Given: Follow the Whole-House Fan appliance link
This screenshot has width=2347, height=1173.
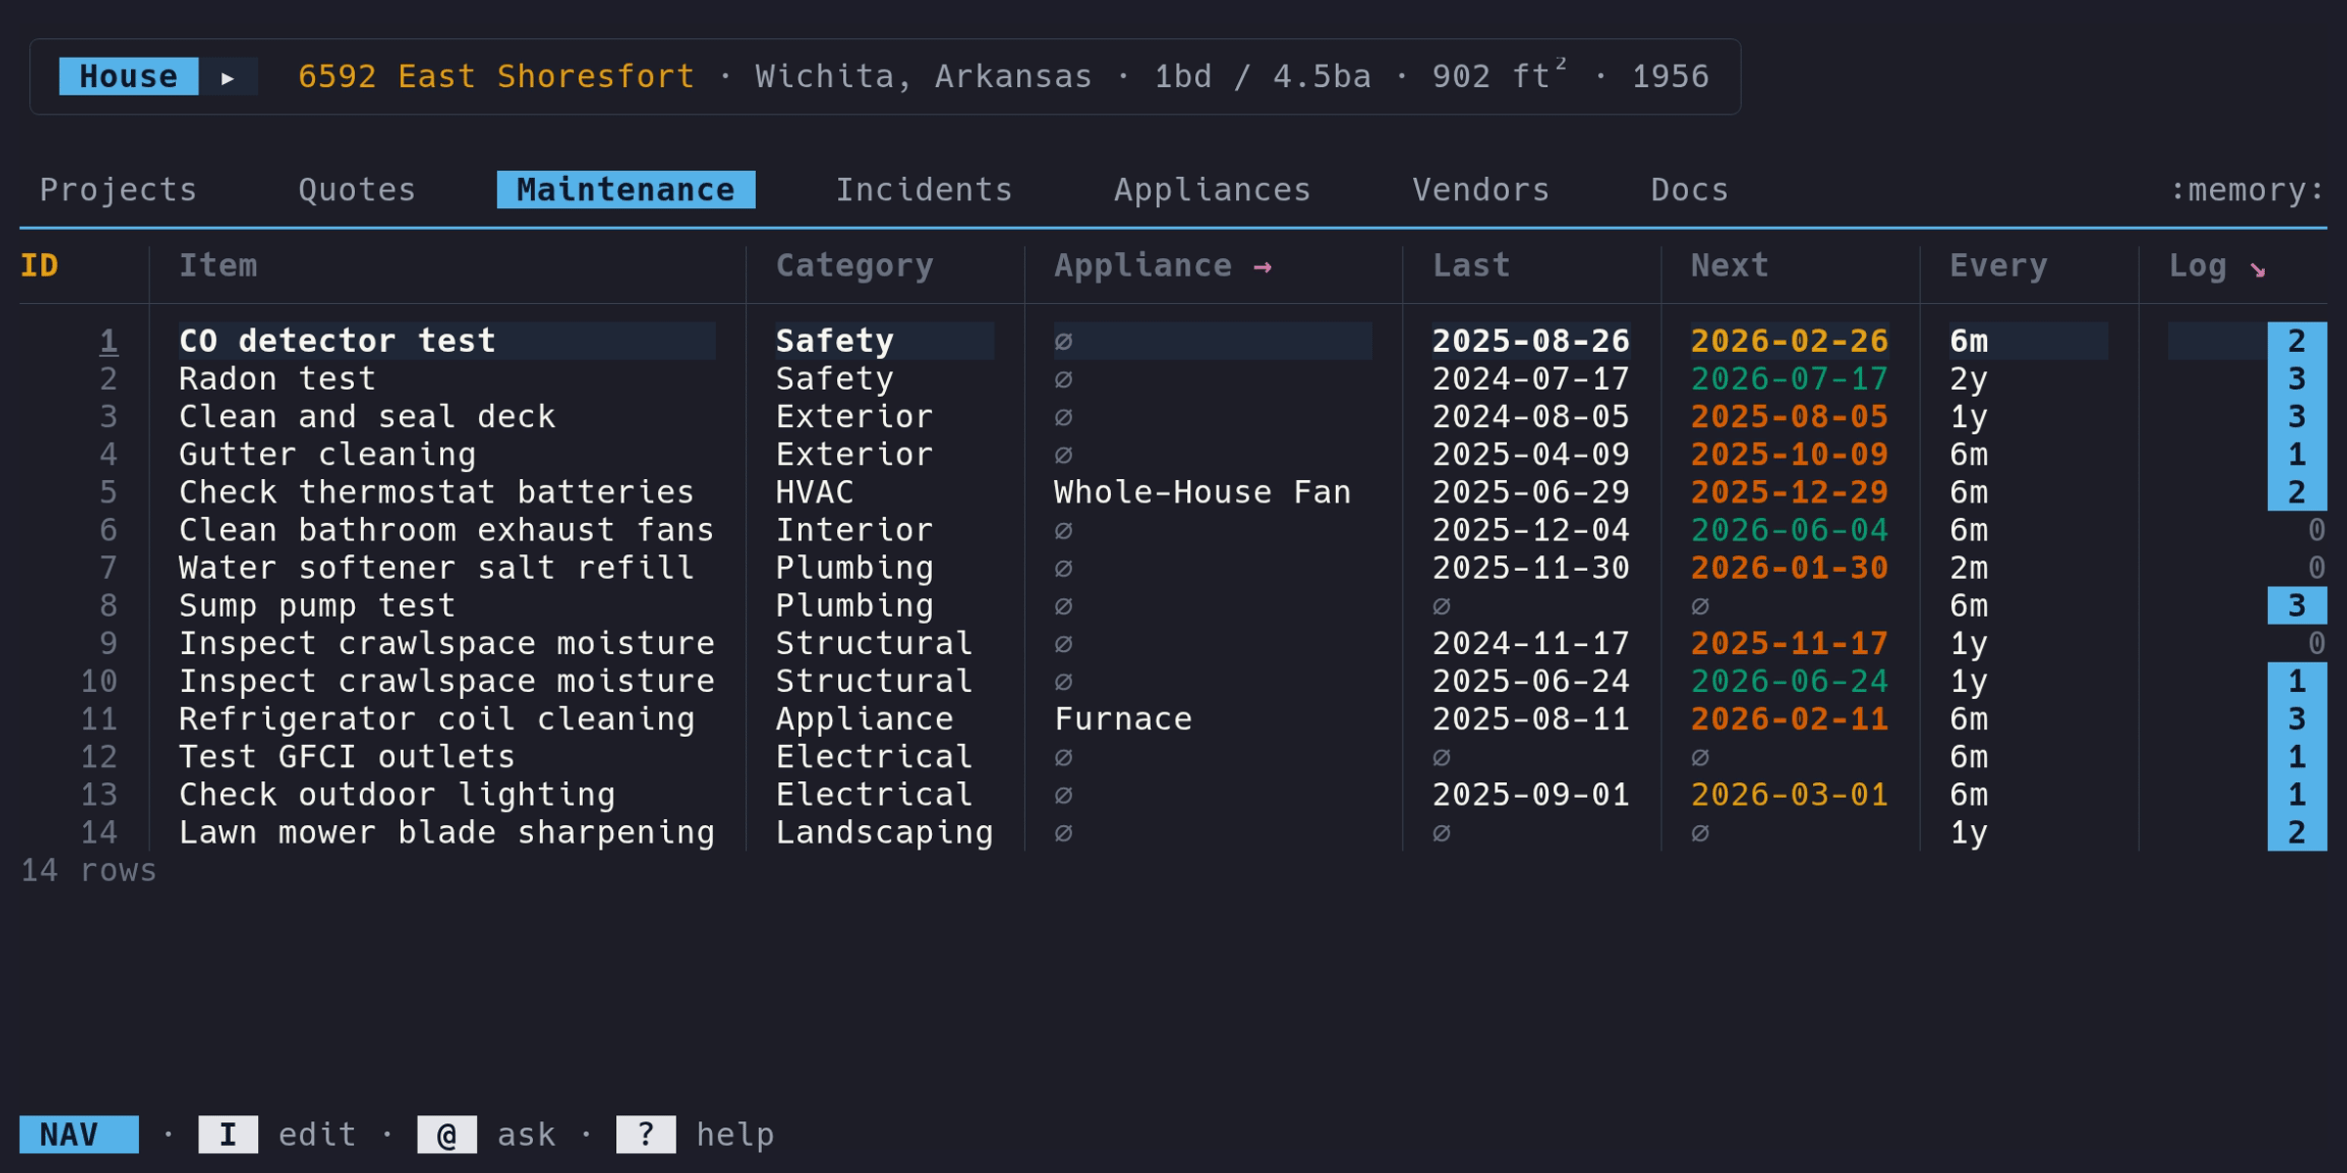Looking at the screenshot, I should tap(1202, 493).
